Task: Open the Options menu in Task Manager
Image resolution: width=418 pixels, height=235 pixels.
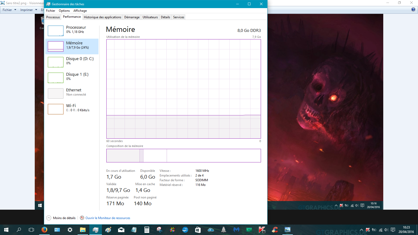Action: pyautogui.click(x=64, y=11)
